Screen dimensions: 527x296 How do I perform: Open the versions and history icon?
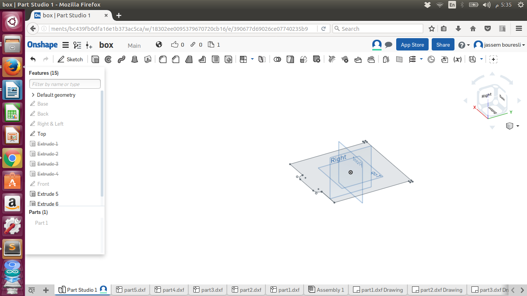[x=77, y=45]
